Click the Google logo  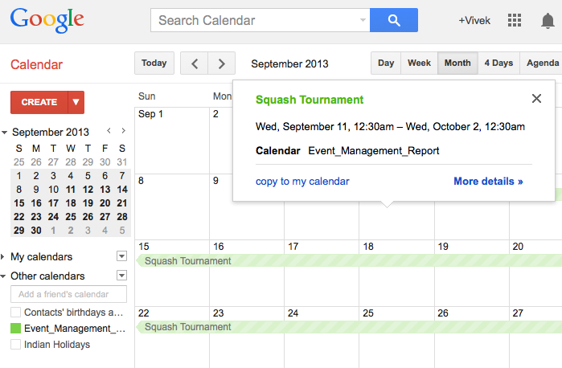point(47,19)
